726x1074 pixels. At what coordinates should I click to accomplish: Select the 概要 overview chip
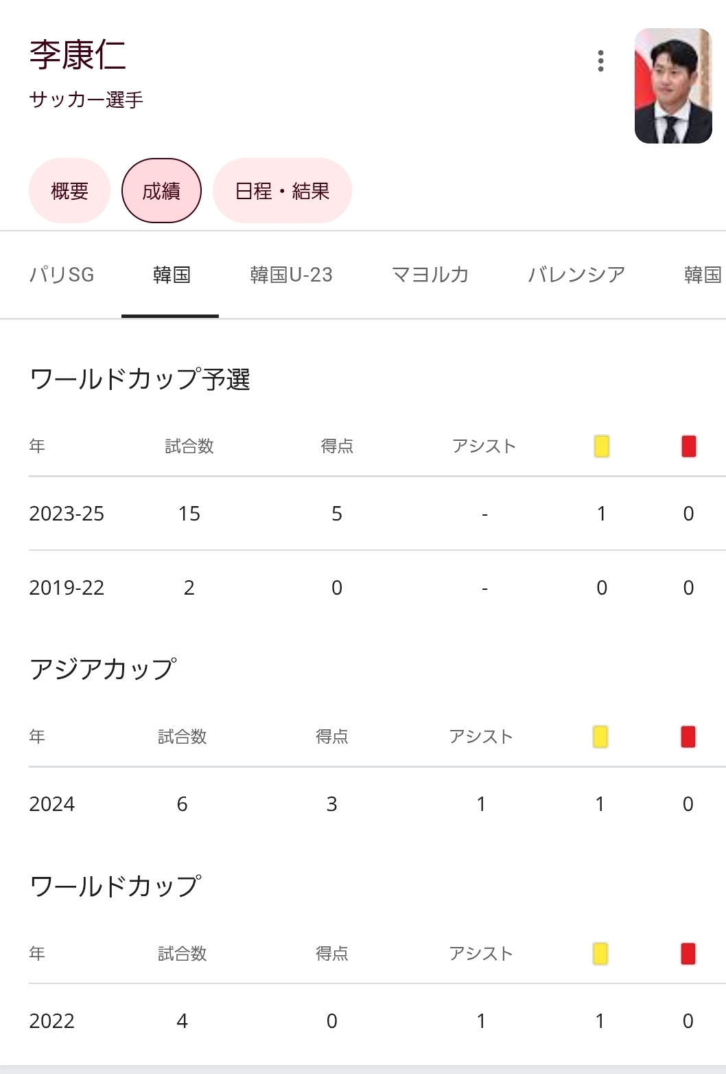pos(69,191)
